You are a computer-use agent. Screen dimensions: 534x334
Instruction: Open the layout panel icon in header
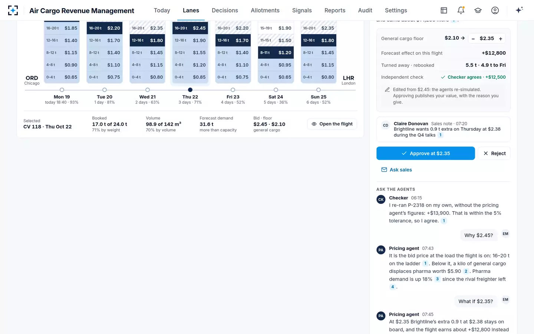[444, 10]
